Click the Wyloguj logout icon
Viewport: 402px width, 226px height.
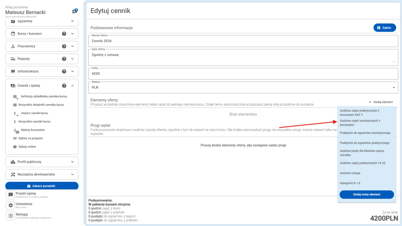coord(11,215)
